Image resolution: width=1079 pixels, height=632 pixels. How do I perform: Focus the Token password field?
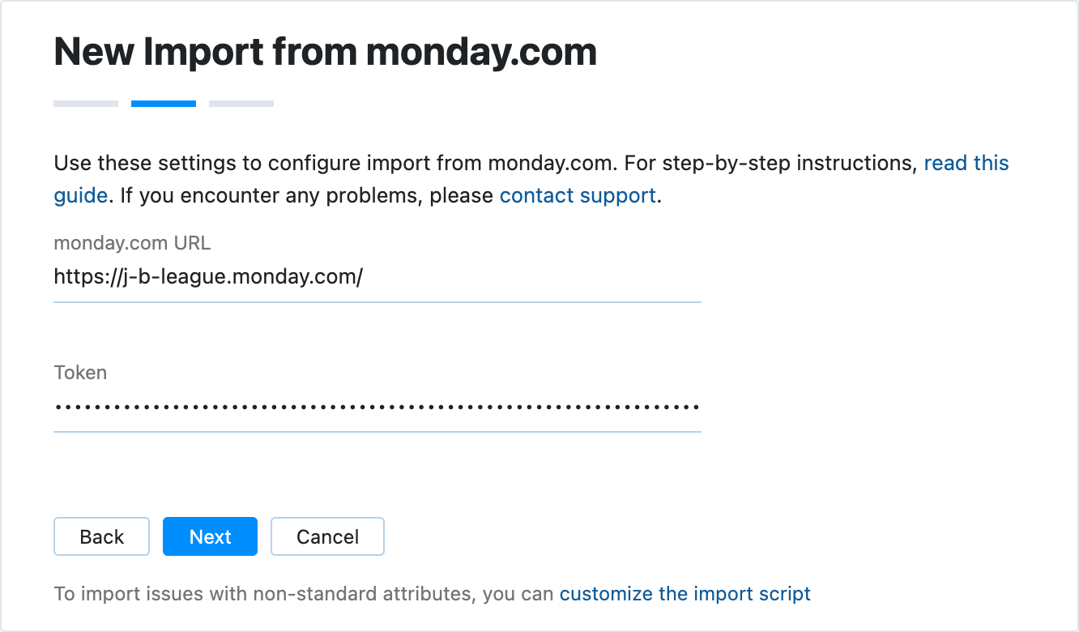[x=377, y=408]
